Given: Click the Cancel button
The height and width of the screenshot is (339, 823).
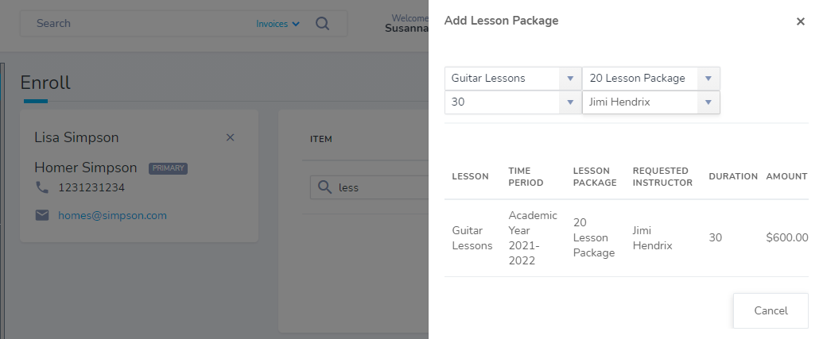Looking at the screenshot, I should (x=771, y=310).
